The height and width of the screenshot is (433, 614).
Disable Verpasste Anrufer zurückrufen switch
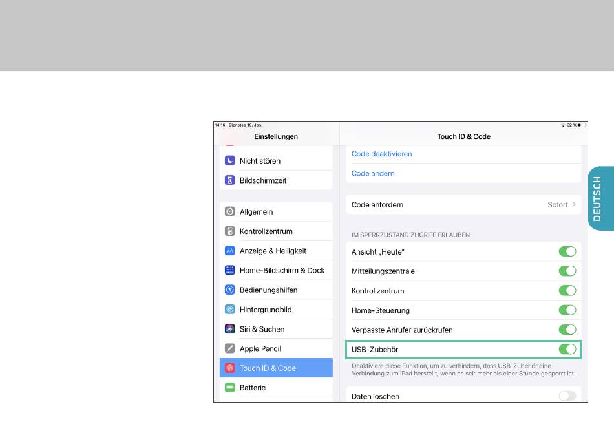tap(567, 330)
